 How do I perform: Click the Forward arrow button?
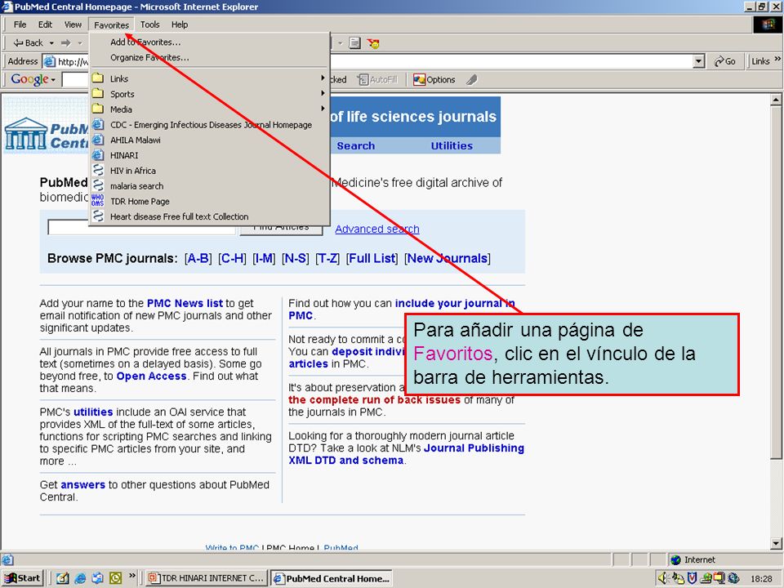[65, 43]
